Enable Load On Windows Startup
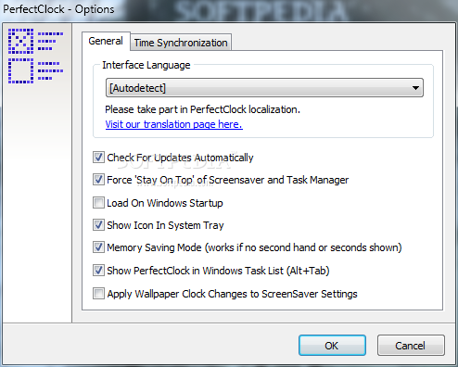Image resolution: width=458 pixels, height=367 pixels. (x=98, y=203)
